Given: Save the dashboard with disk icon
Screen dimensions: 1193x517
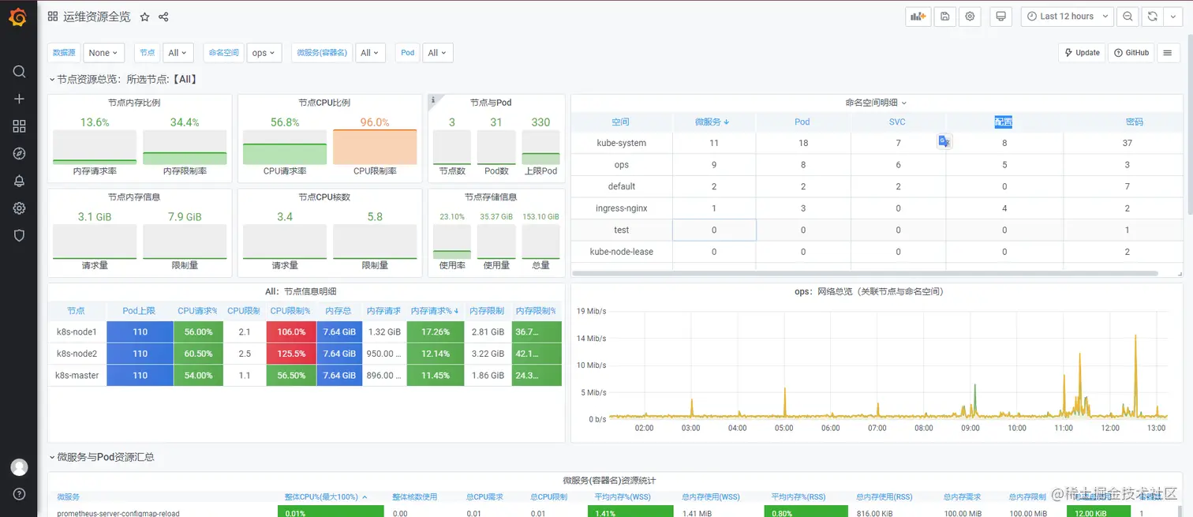Looking at the screenshot, I should coord(944,17).
